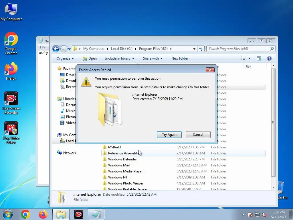Screen dimensions: 293x220
Task: Click the search magnifier icon
Action: (272, 49)
